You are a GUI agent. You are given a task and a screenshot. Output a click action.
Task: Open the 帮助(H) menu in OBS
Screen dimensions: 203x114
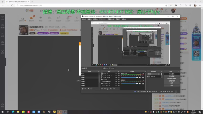coord(124,19)
